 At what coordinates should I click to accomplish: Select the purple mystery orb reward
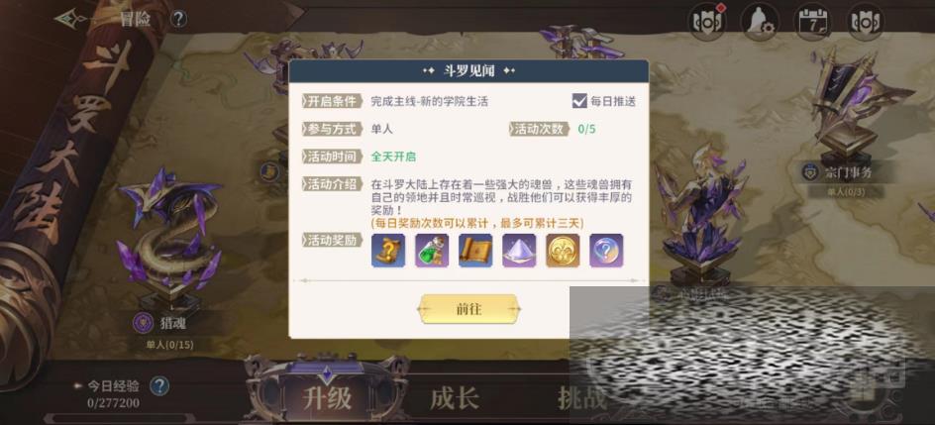606,251
